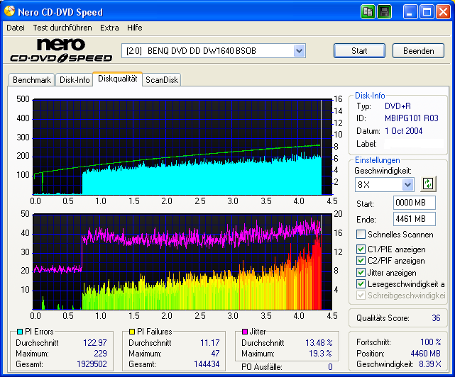Switch to the ScanDisk tab
The image size is (455, 377).
pos(162,80)
